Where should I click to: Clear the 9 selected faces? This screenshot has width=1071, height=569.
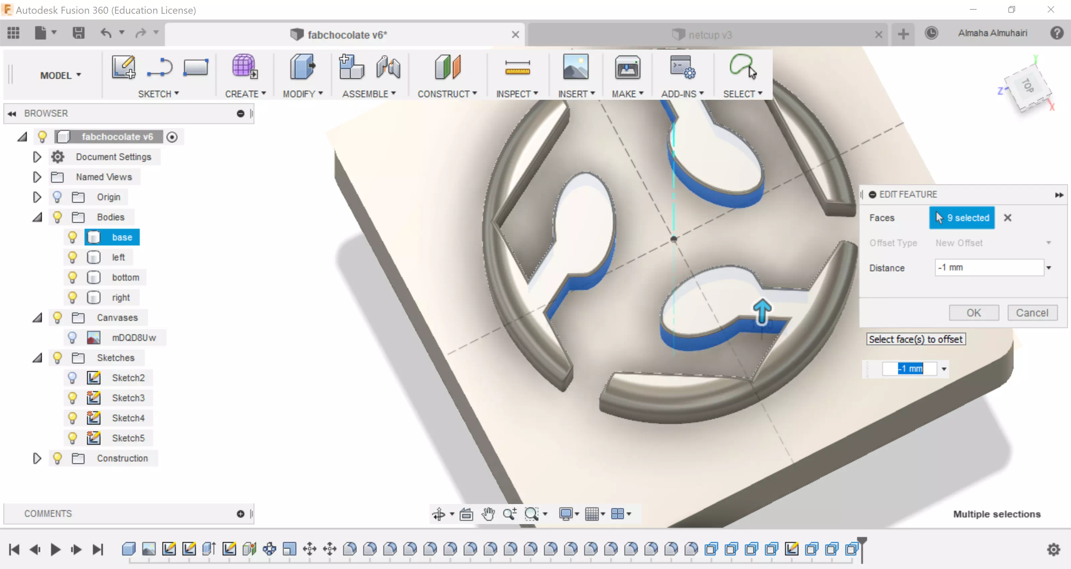pos(1007,218)
